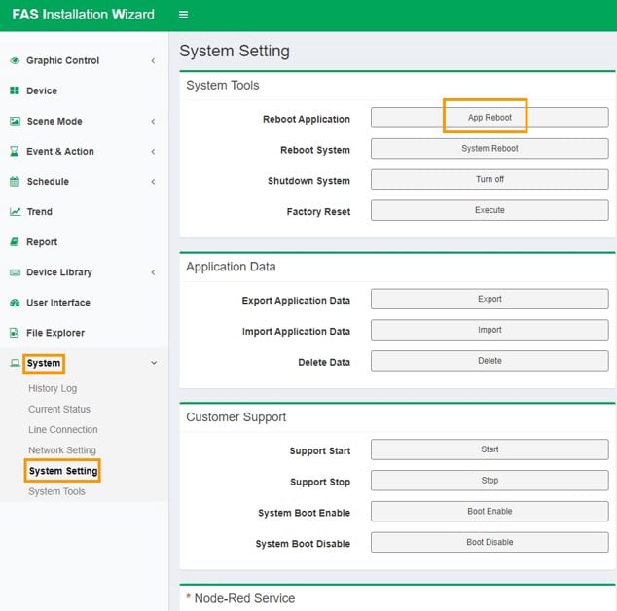Screen dimensions: 617x611
Task: Click the Trend chart icon
Action: click(x=15, y=211)
